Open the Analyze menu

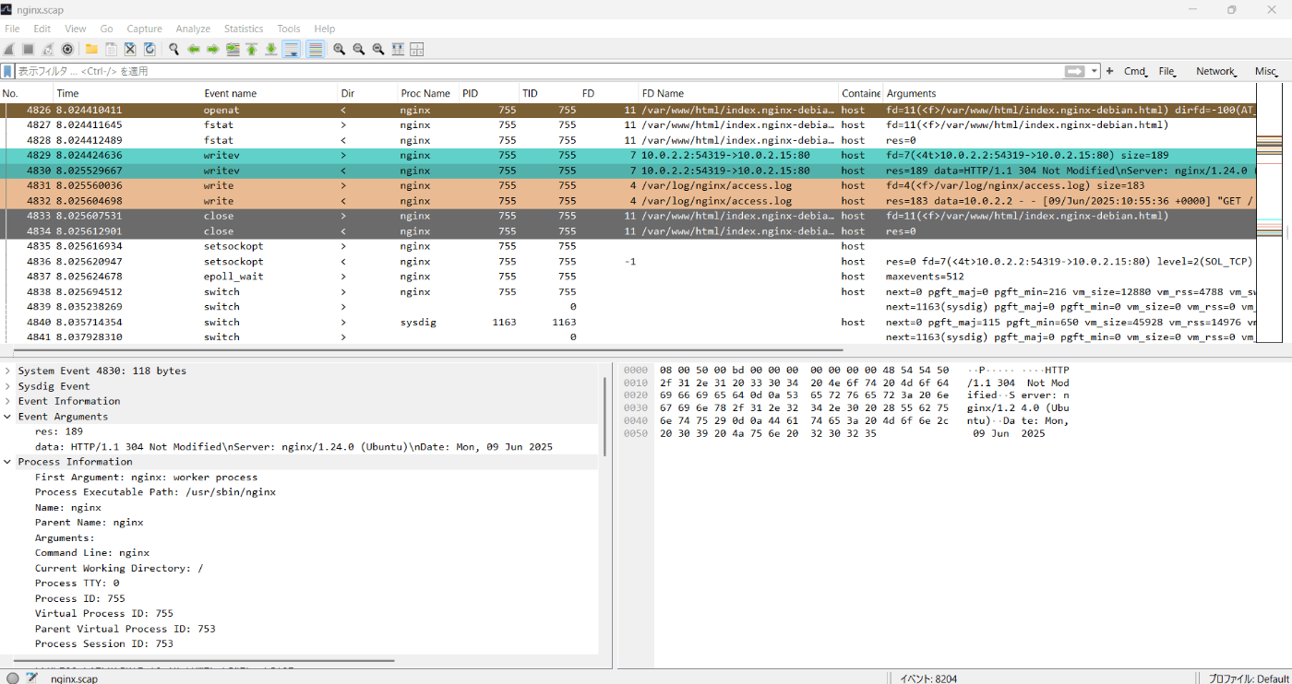click(193, 29)
